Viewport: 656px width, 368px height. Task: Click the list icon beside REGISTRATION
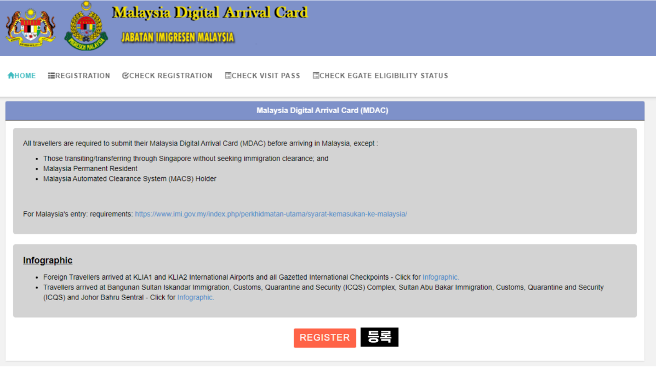(x=52, y=76)
